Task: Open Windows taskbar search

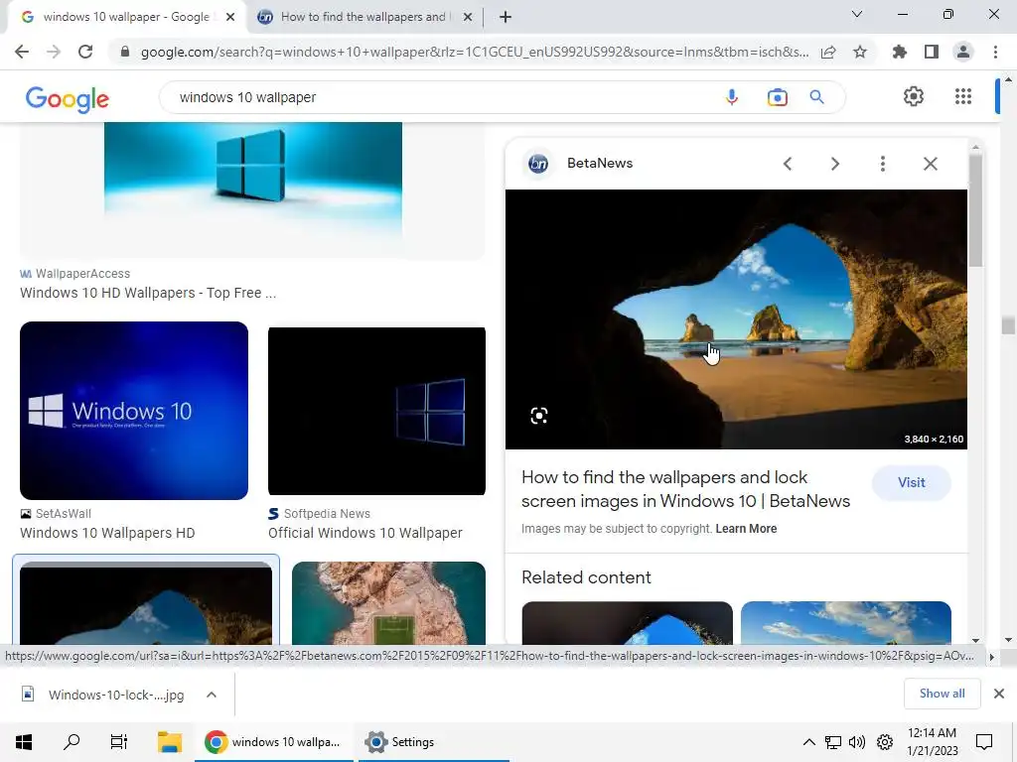Action: pyautogui.click(x=72, y=742)
